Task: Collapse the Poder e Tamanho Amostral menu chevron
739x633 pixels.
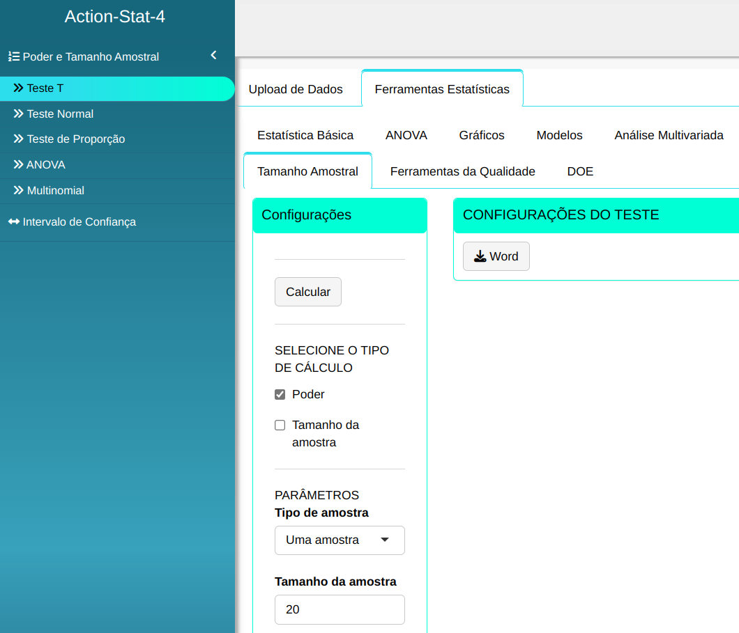Action: [213, 56]
